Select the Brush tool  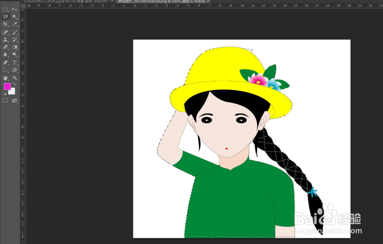(15, 32)
